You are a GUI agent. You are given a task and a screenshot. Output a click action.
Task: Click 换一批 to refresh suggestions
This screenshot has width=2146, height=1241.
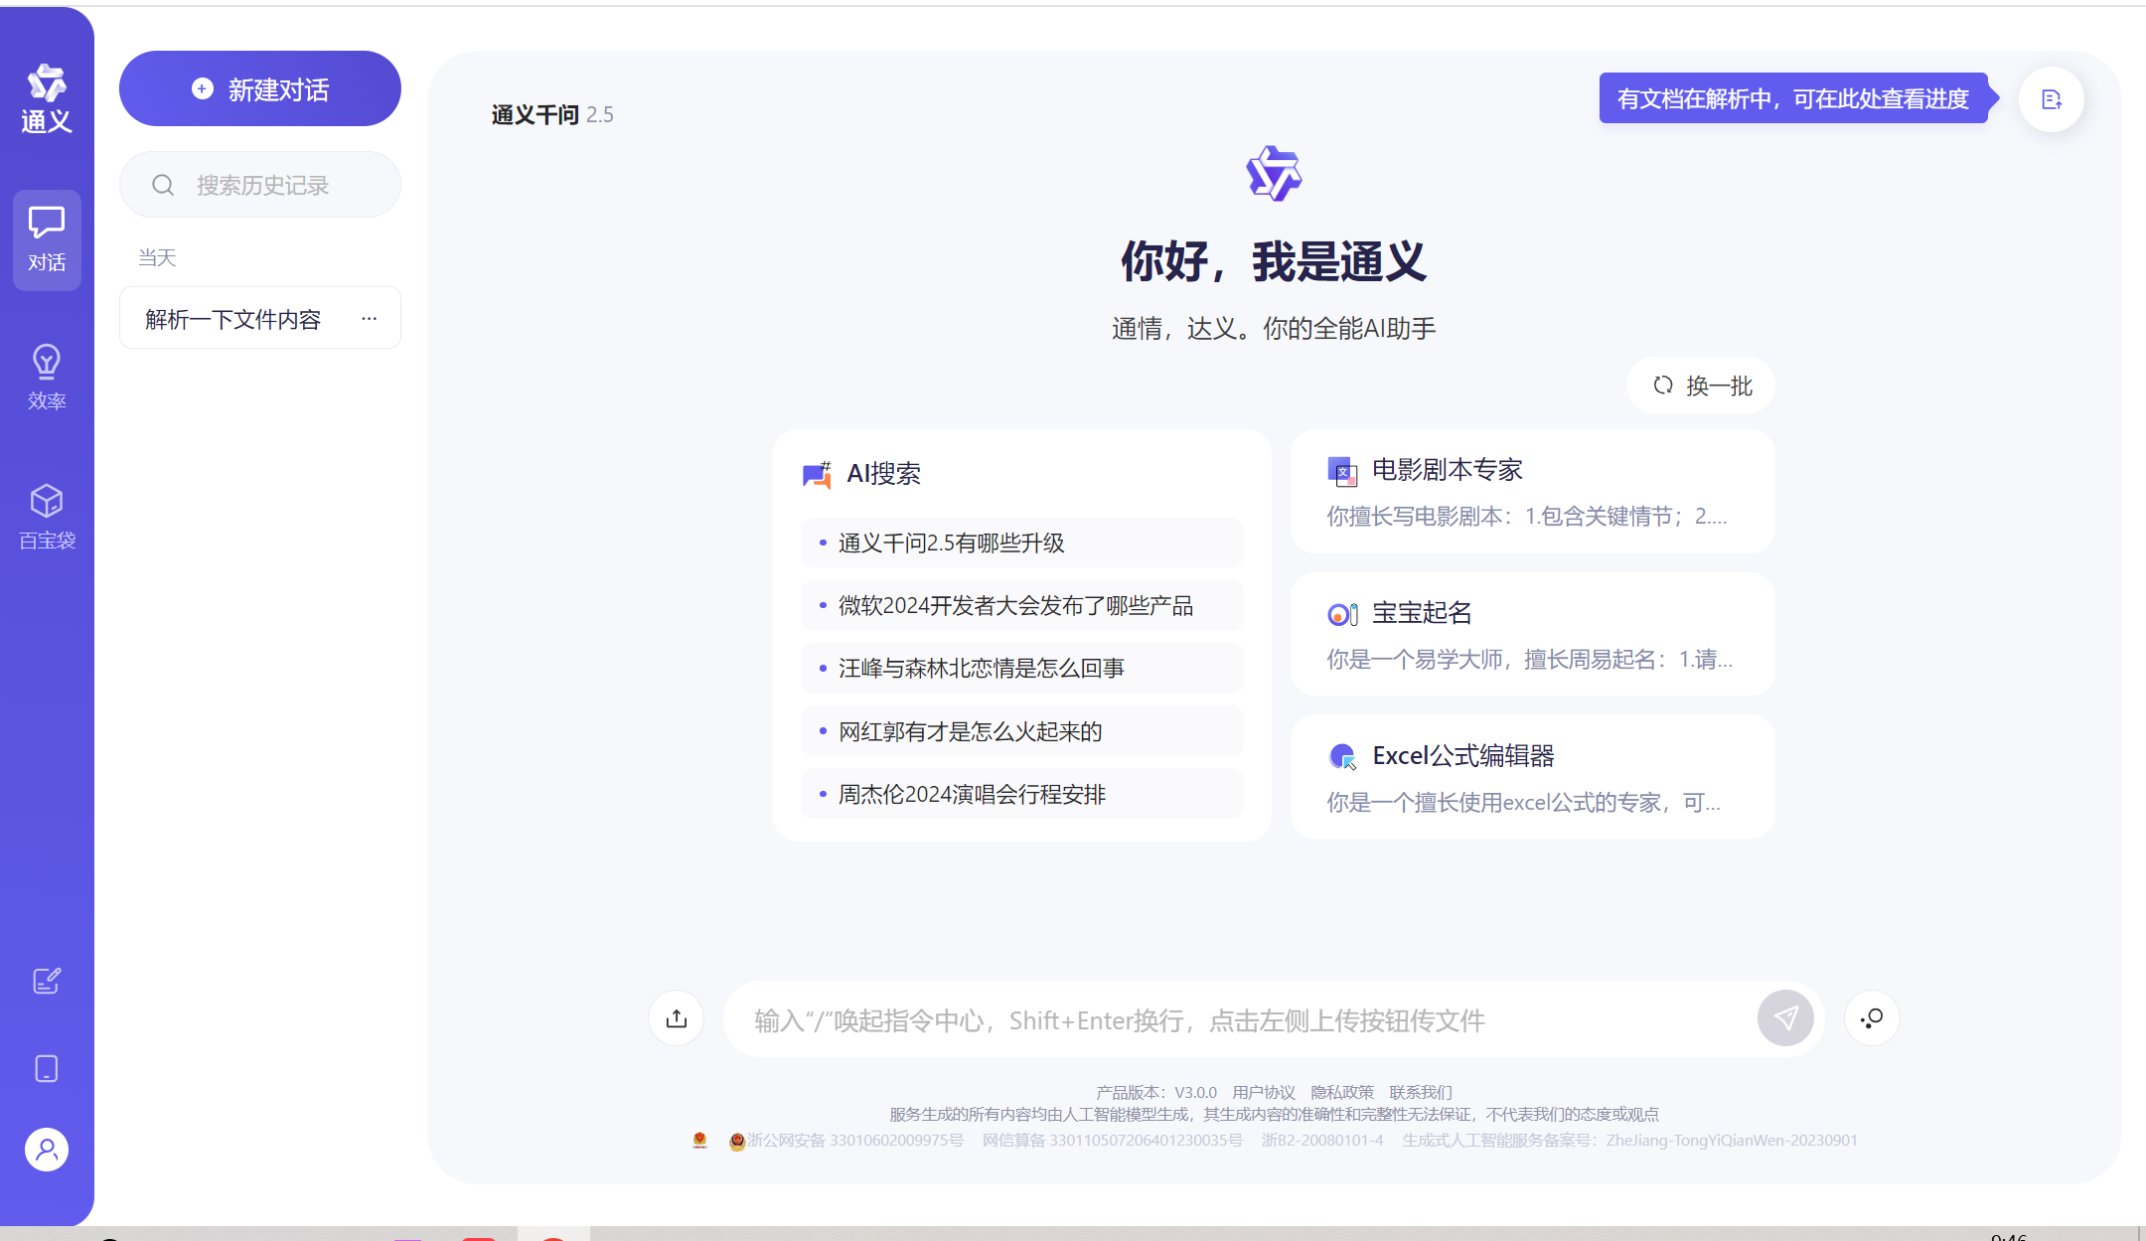[x=1701, y=386]
